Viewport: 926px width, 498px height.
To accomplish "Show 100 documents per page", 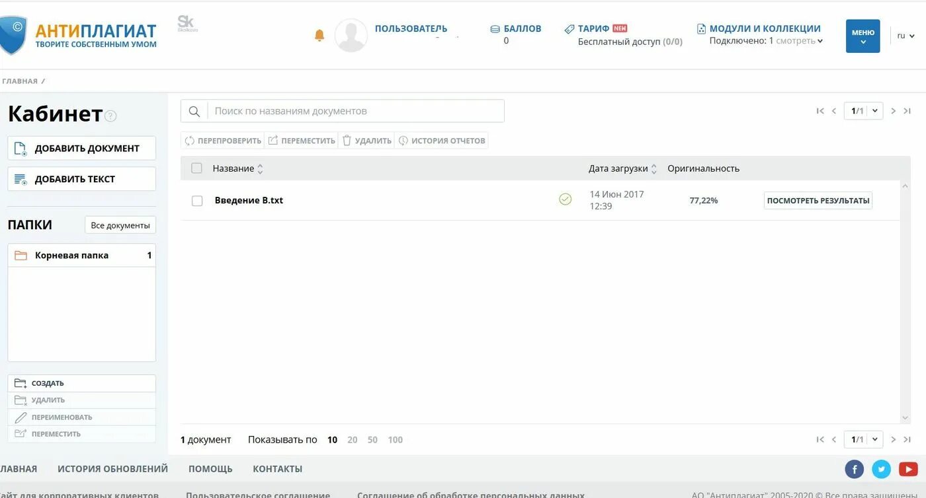I will pos(396,440).
